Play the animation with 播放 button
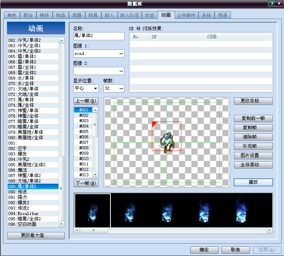284x256 pixels. click(x=253, y=182)
